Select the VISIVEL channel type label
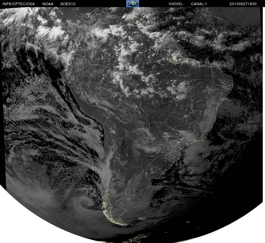Image resolution: width=265 pixels, height=243 pixels. click(x=176, y=4)
